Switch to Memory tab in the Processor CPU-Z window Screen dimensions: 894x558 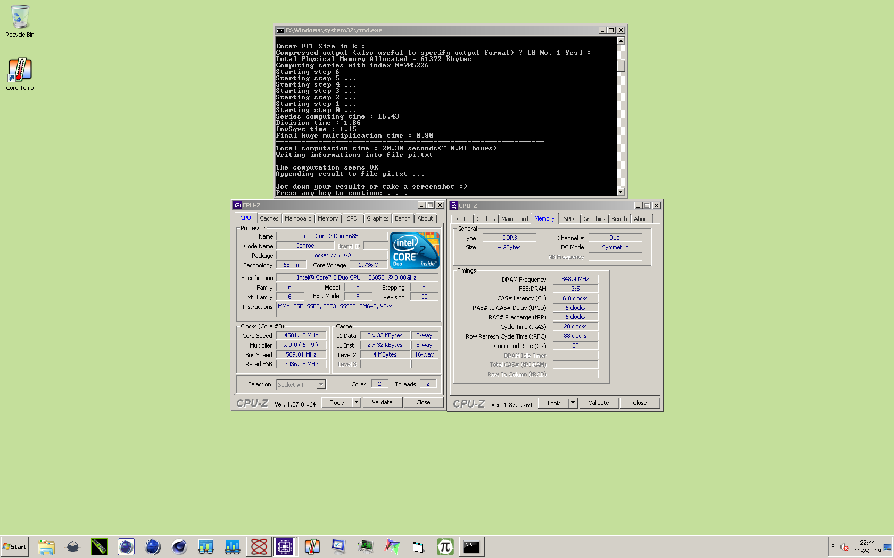pyautogui.click(x=328, y=218)
